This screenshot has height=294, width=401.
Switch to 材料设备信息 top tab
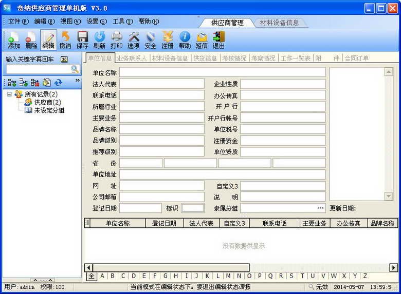[x=279, y=23]
